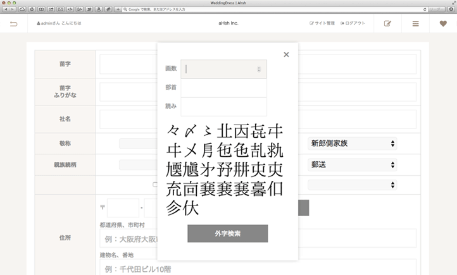The image size is (457, 275).
Task: Go forward with the Safari forward arrow
Action: [x=13, y=9]
